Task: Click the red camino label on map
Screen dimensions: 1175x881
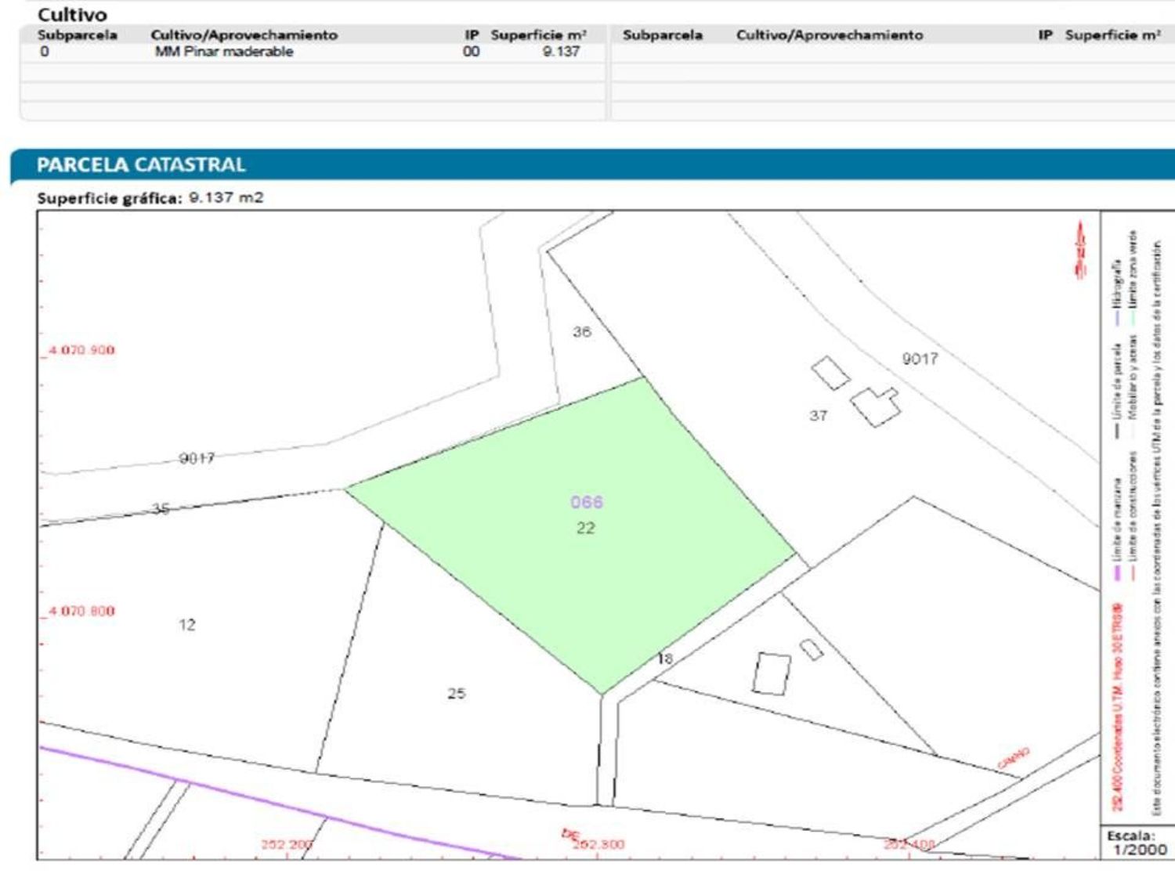Action: [x=1013, y=757]
